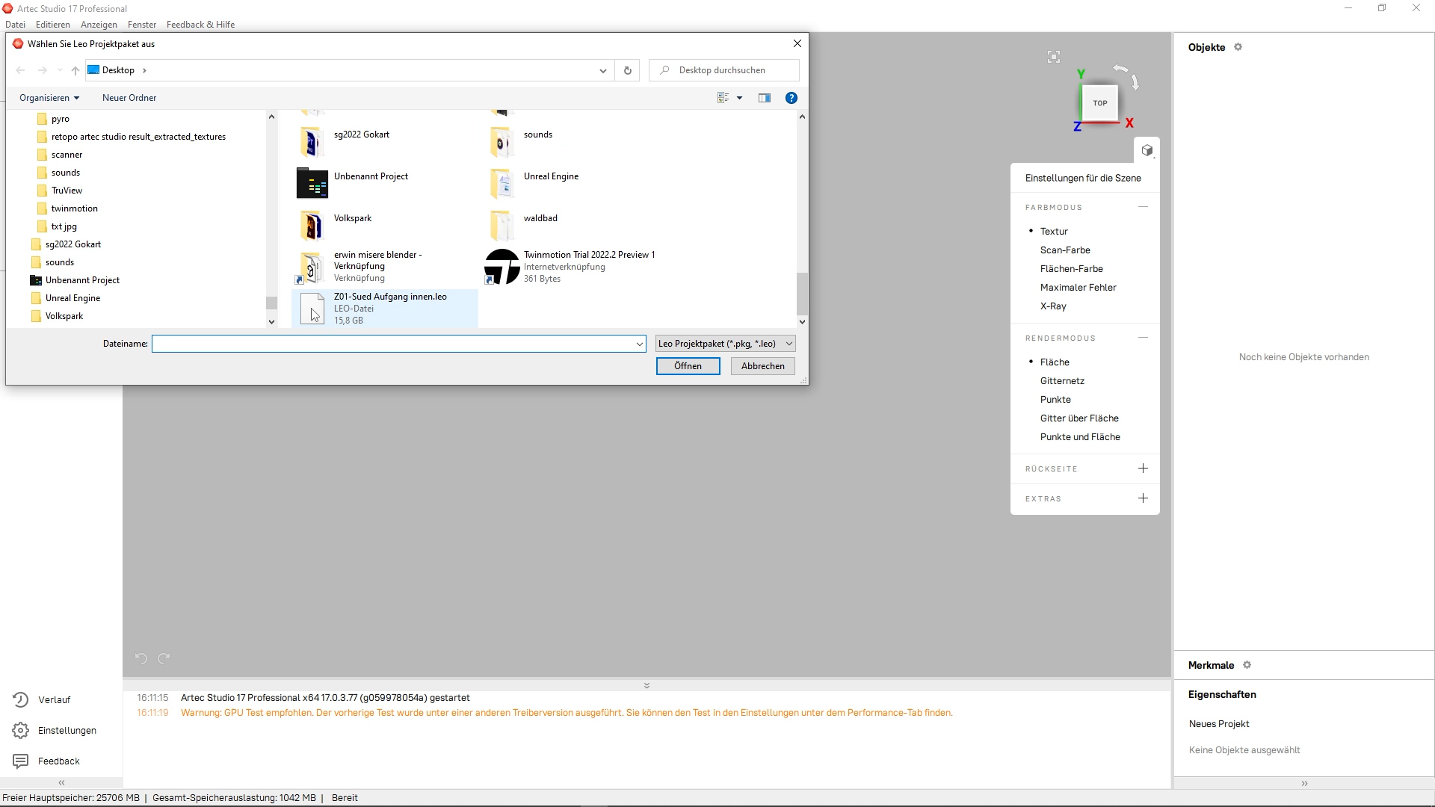This screenshot has width=1435, height=807.
Task: Open the Datei menu
Action: click(15, 25)
